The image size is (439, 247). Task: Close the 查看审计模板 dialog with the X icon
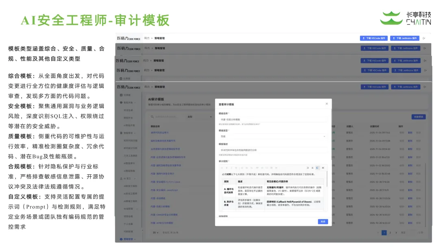point(326,104)
